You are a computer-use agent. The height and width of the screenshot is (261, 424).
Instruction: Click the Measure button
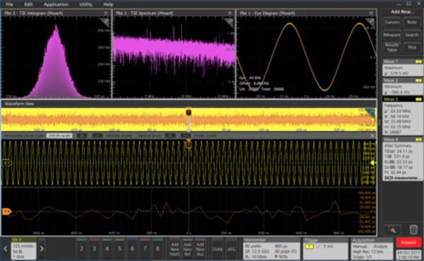392,35
